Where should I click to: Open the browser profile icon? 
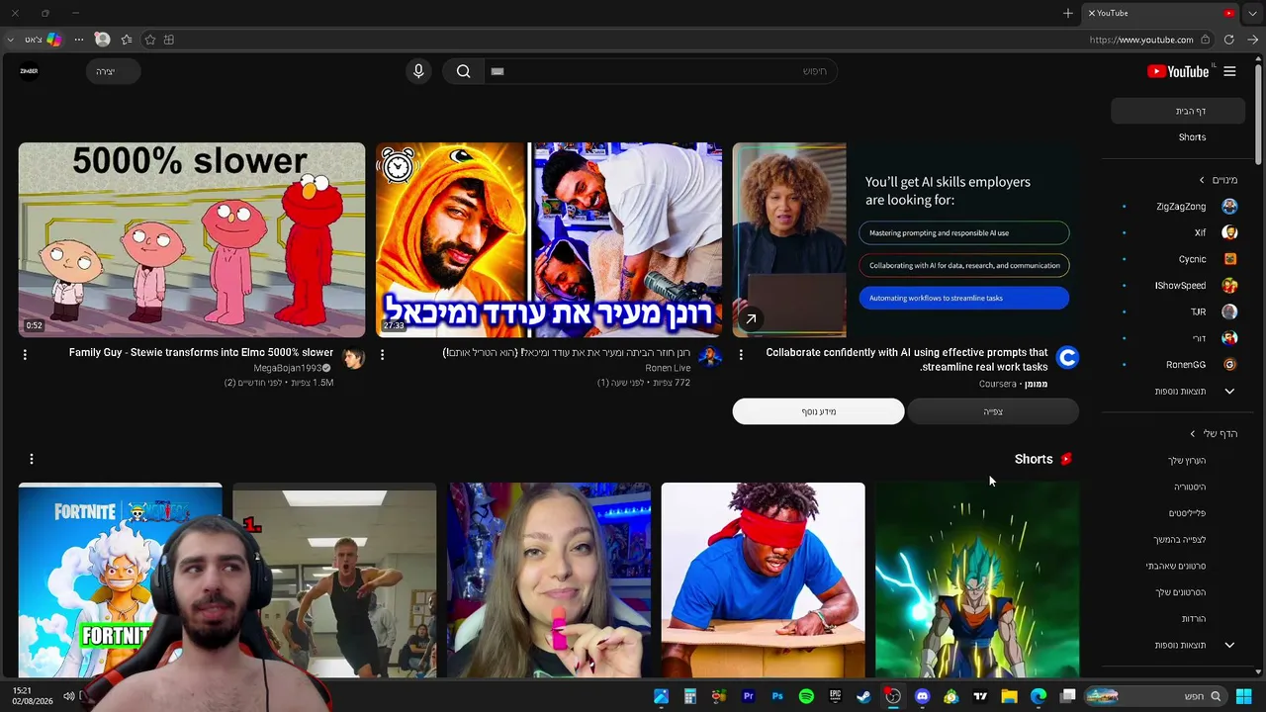(102, 40)
